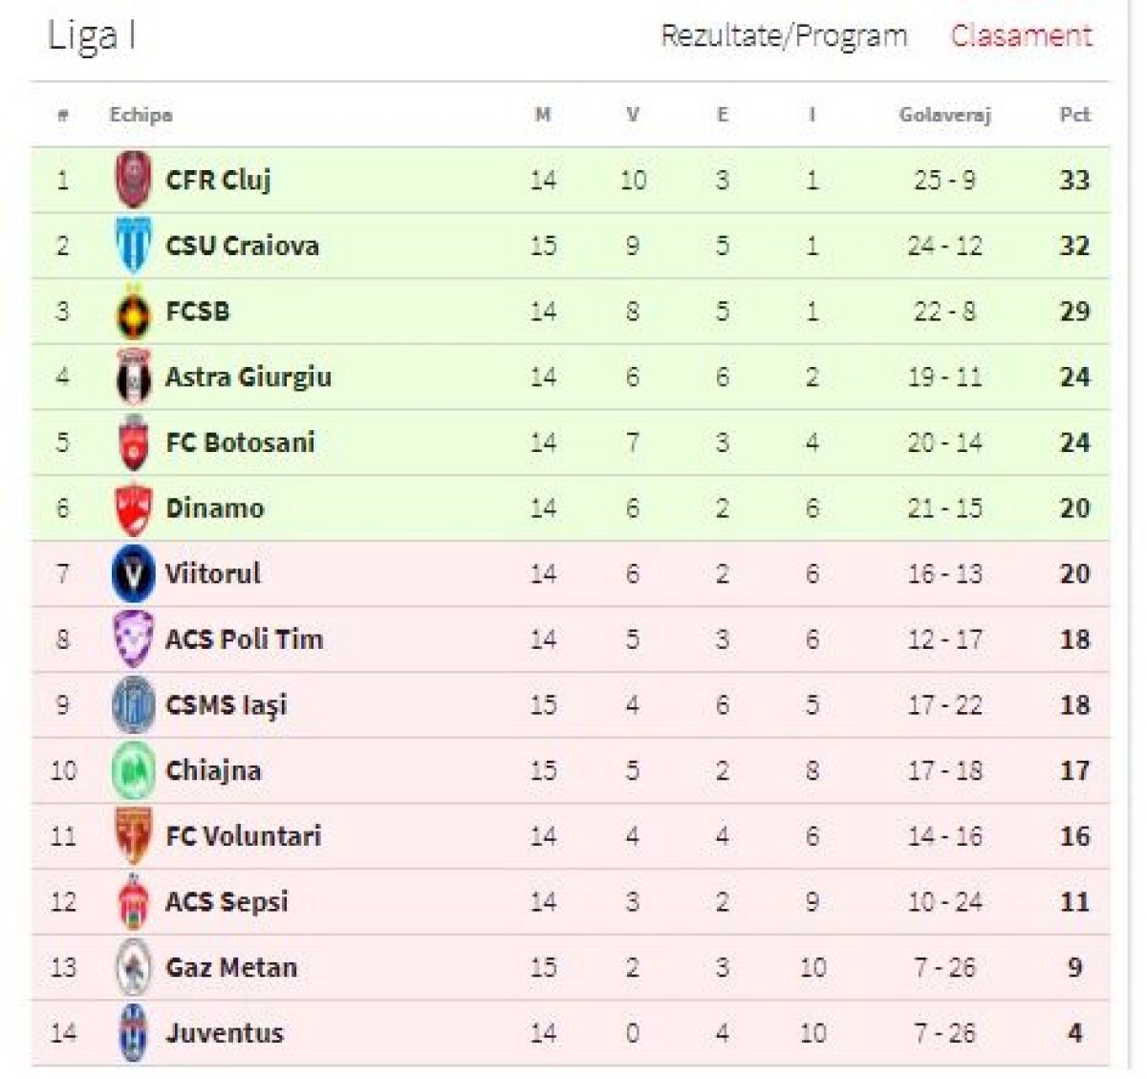Click the Astra Giurgiu crest icon
Screen dimensions: 1147x1079
pyautogui.click(x=133, y=378)
